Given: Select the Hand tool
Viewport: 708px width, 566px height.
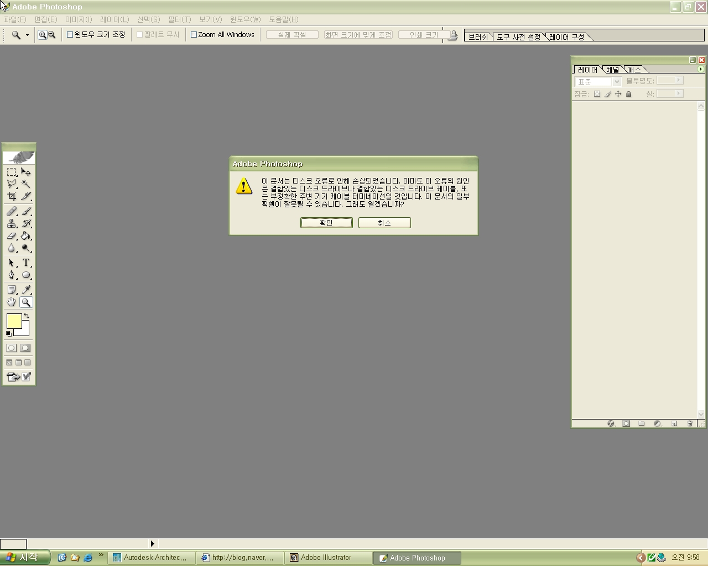Looking at the screenshot, I should [12, 302].
